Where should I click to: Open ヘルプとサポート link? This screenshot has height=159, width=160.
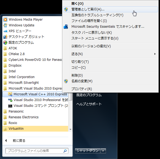pyautogui.click(x=89, y=104)
